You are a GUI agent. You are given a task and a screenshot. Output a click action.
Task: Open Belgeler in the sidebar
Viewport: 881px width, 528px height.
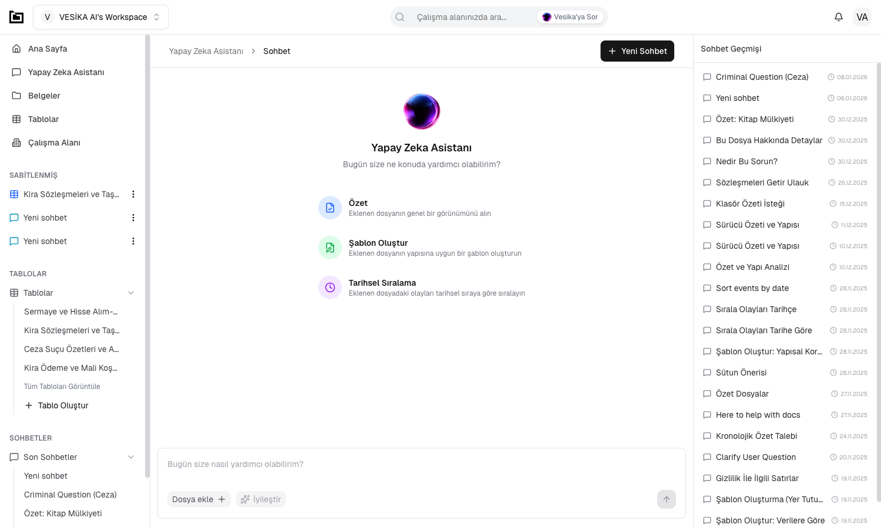tap(44, 96)
